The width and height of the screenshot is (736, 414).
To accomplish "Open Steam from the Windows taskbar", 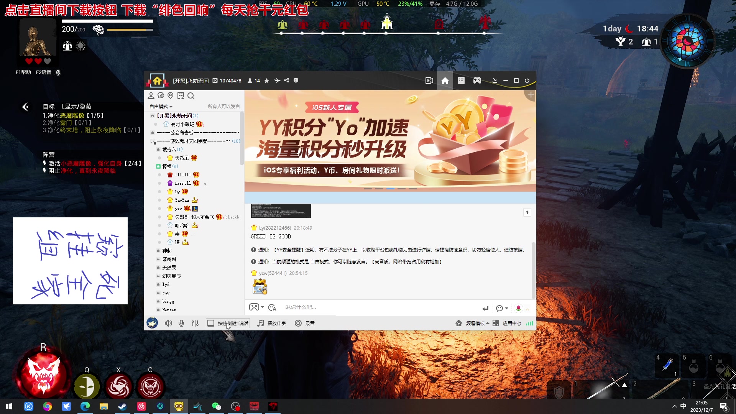I will click(123, 406).
